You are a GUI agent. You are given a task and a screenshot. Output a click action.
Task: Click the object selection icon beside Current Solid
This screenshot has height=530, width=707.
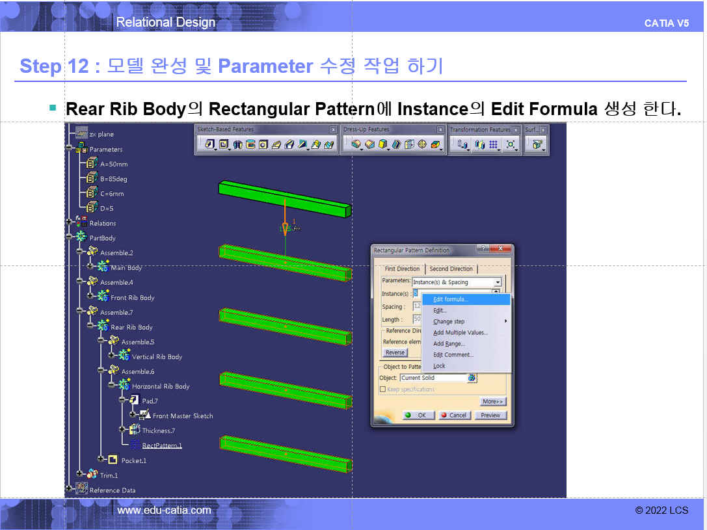[472, 378]
